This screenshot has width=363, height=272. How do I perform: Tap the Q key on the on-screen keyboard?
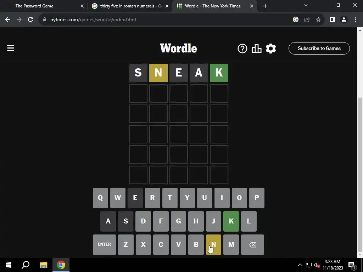(x=100, y=198)
